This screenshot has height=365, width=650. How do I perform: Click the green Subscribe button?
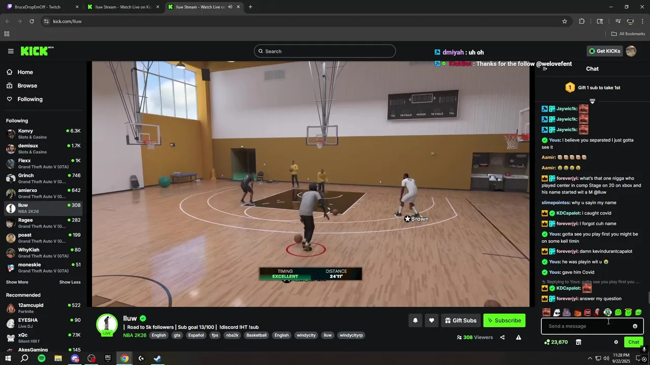[x=504, y=320]
